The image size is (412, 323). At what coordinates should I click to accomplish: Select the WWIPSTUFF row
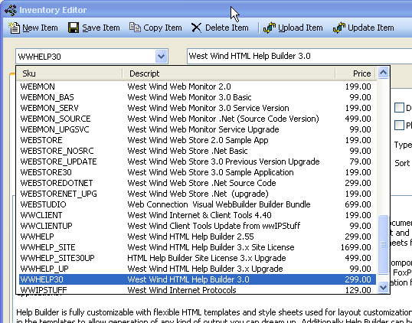[198, 289]
